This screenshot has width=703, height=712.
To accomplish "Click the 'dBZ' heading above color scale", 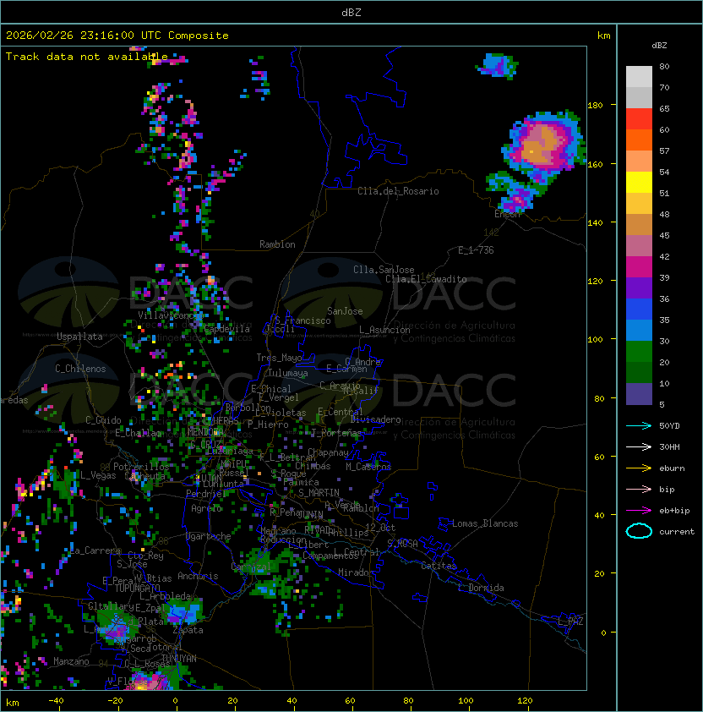I will pyautogui.click(x=659, y=46).
